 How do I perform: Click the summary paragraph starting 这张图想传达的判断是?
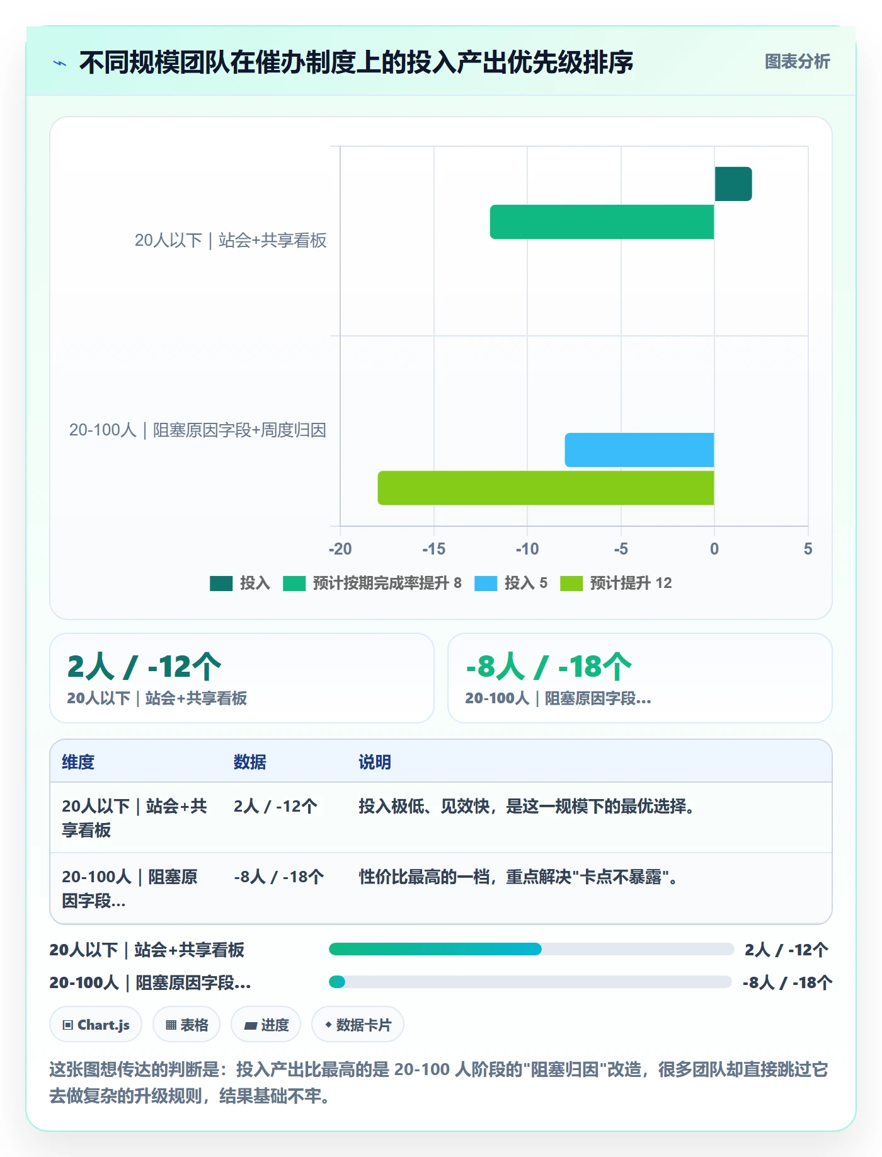(x=438, y=1083)
